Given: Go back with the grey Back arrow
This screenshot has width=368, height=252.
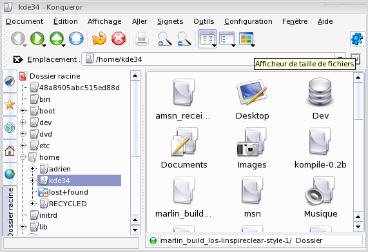Looking at the screenshot, I should click(x=18, y=38).
